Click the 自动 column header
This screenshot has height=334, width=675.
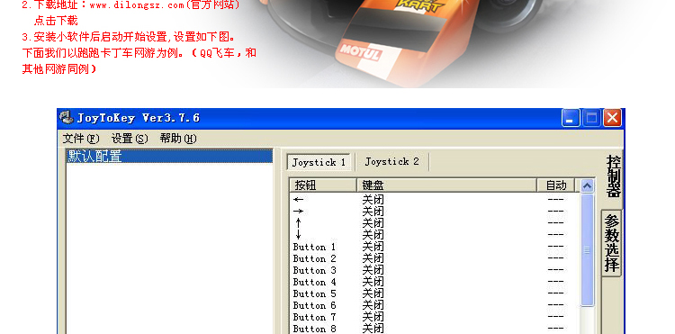556,185
